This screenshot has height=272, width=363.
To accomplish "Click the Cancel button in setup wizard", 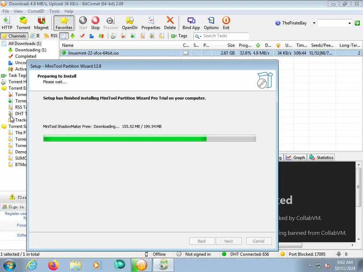I will [x=258, y=241].
